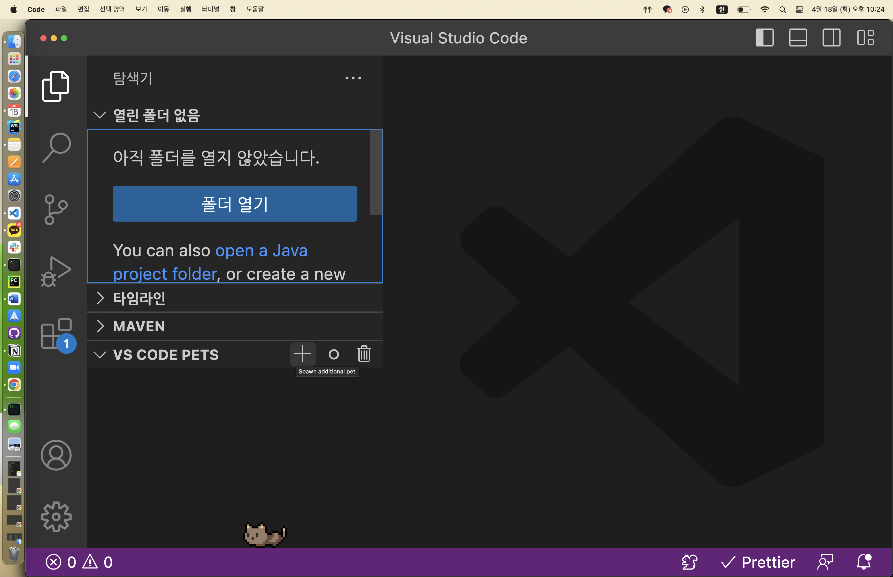This screenshot has height=577, width=893.
Task: Spawn an additional pet with plus icon
Action: pyautogui.click(x=302, y=354)
